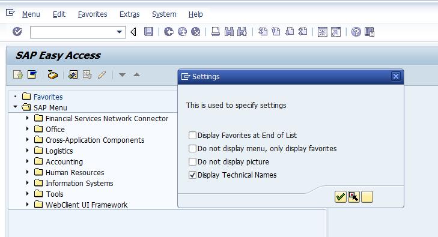Expand the Tools folder
This screenshot has height=237, width=438.
[28, 194]
